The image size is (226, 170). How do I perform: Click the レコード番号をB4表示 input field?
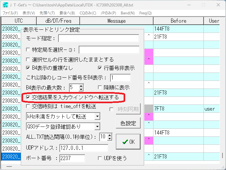click(x=120, y=78)
